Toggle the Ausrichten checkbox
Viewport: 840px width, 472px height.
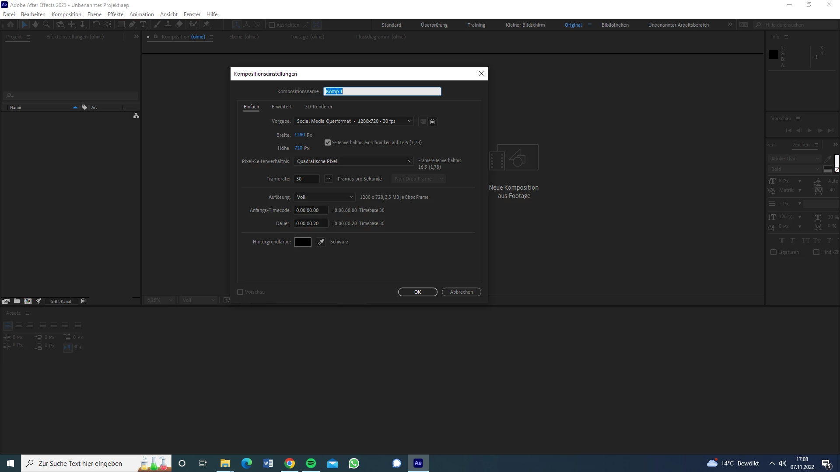click(272, 25)
